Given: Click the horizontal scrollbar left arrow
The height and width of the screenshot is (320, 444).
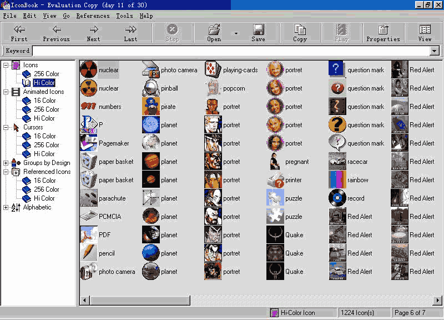Looking at the screenshot, I should 85,301.
